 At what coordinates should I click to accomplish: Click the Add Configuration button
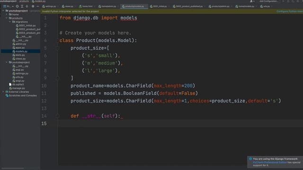point(269,1)
